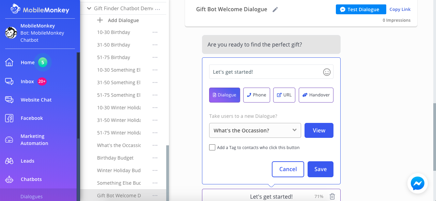Switch the button action to Phone

pos(256,95)
